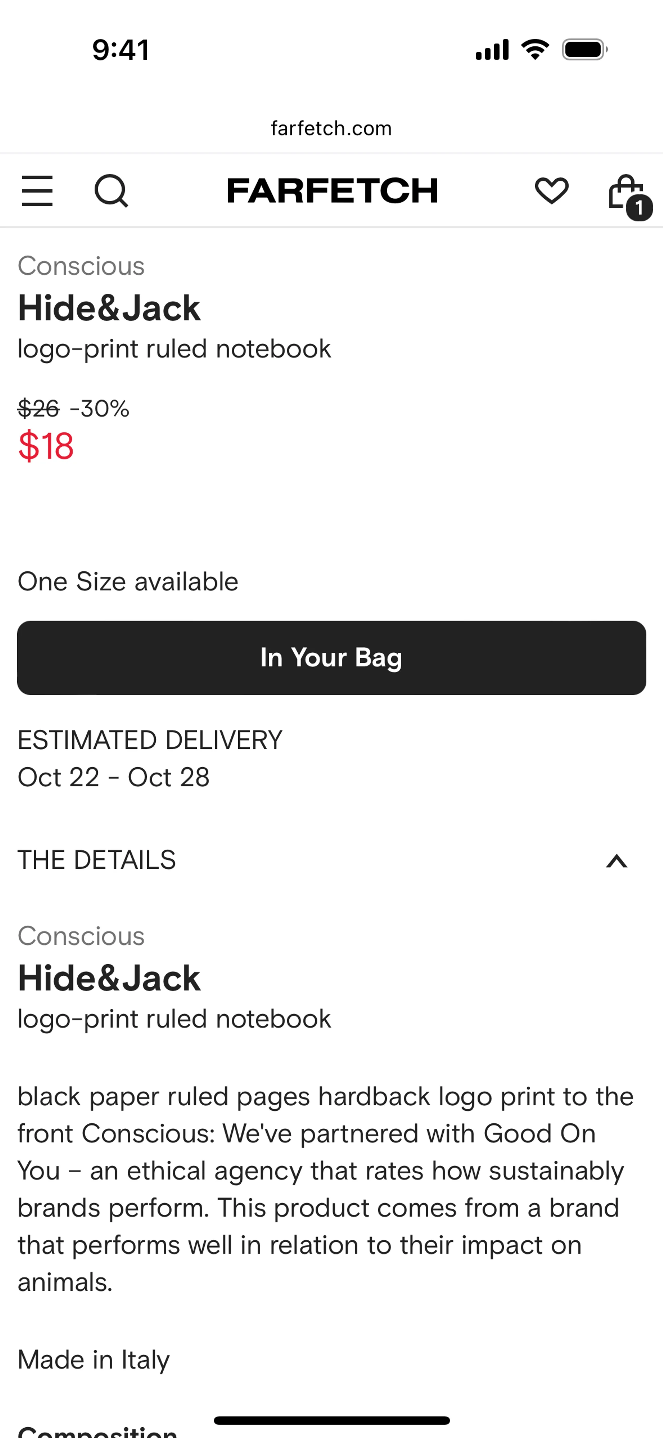Open the hamburger navigation menu
Image resolution: width=663 pixels, height=1438 pixels.
pyautogui.click(x=37, y=191)
